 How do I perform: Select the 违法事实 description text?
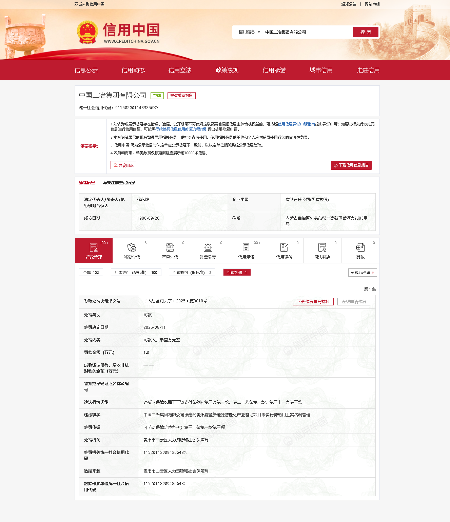point(227,415)
